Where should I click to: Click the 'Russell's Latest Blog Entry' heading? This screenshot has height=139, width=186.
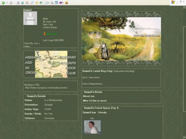click(97, 71)
